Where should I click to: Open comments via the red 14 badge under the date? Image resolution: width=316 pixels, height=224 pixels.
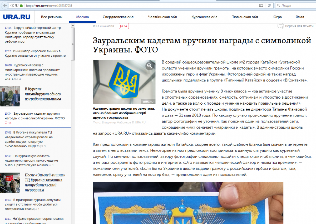pos(124,26)
